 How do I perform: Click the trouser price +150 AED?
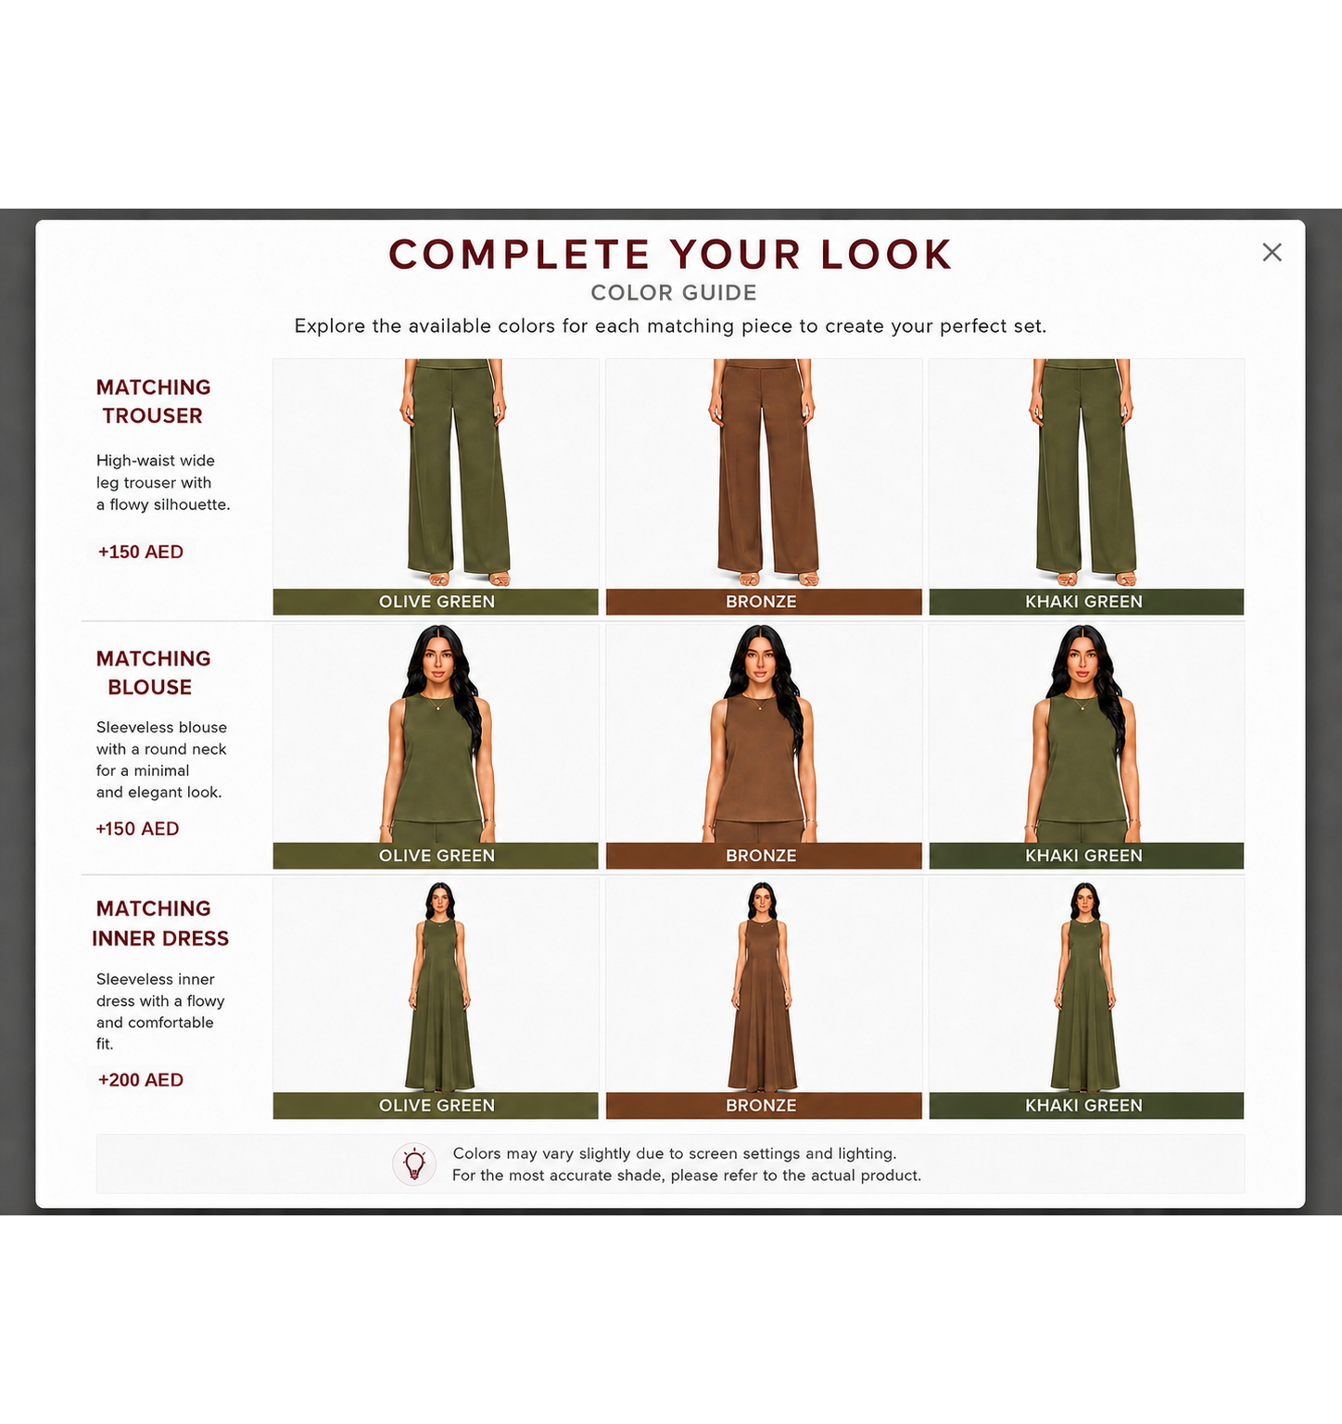coord(141,552)
